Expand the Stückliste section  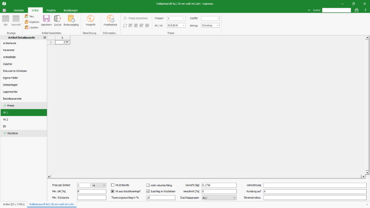[5, 133]
